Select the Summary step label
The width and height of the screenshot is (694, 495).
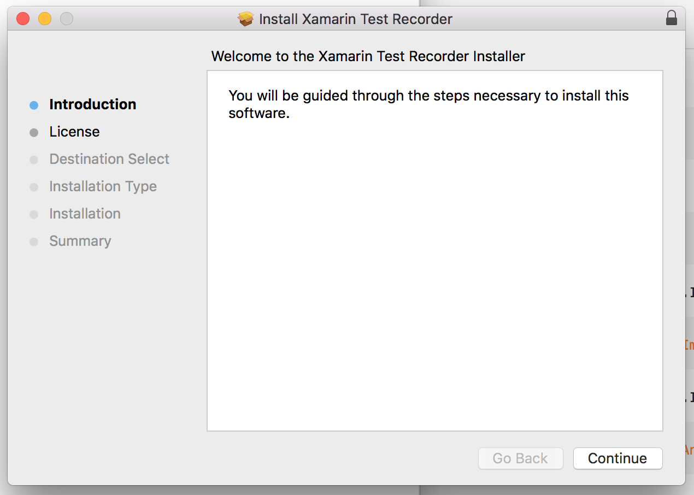[x=80, y=241]
